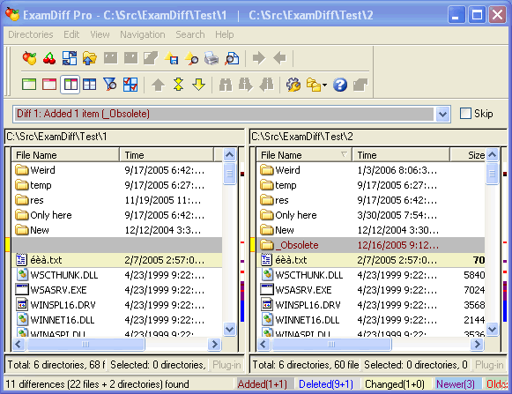Viewport: 512px width, 394px height.
Task: Go to next difference yellow down arrow
Action: click(199, 85)
